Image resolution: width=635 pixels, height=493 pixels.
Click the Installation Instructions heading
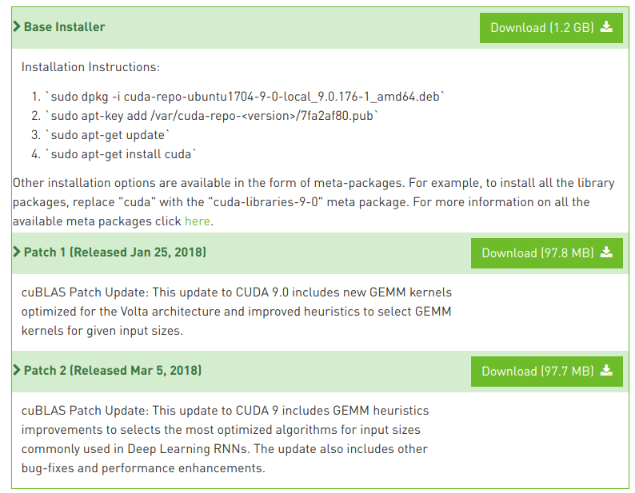coord(90,67)
